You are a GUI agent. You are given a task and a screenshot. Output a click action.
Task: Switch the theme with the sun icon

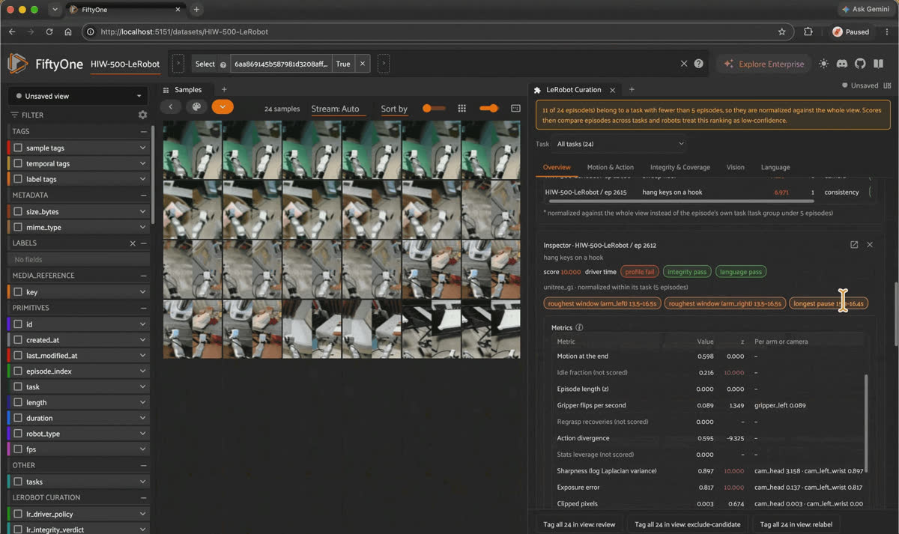(x=824, y=64)
